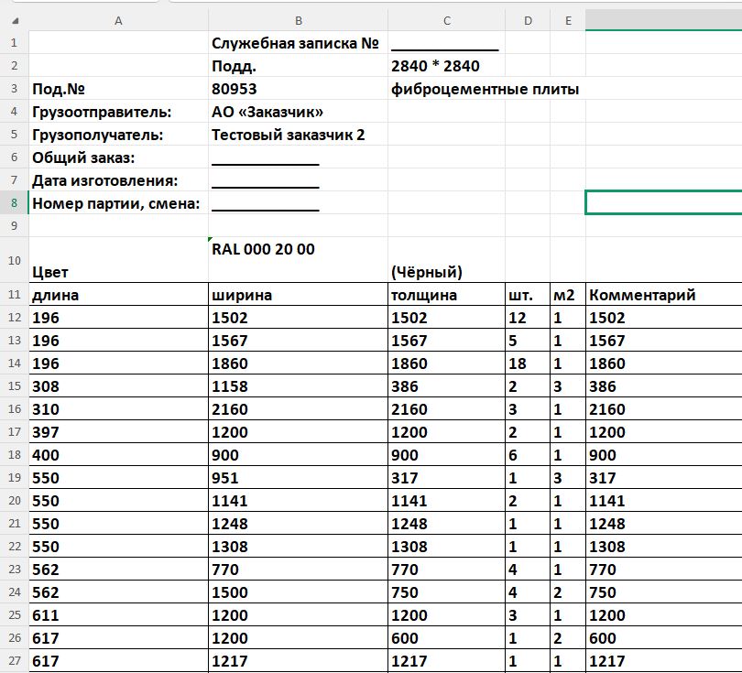Select the 'RAL 000 20 00' cell

pyautogui.click(x=298, y=260)
